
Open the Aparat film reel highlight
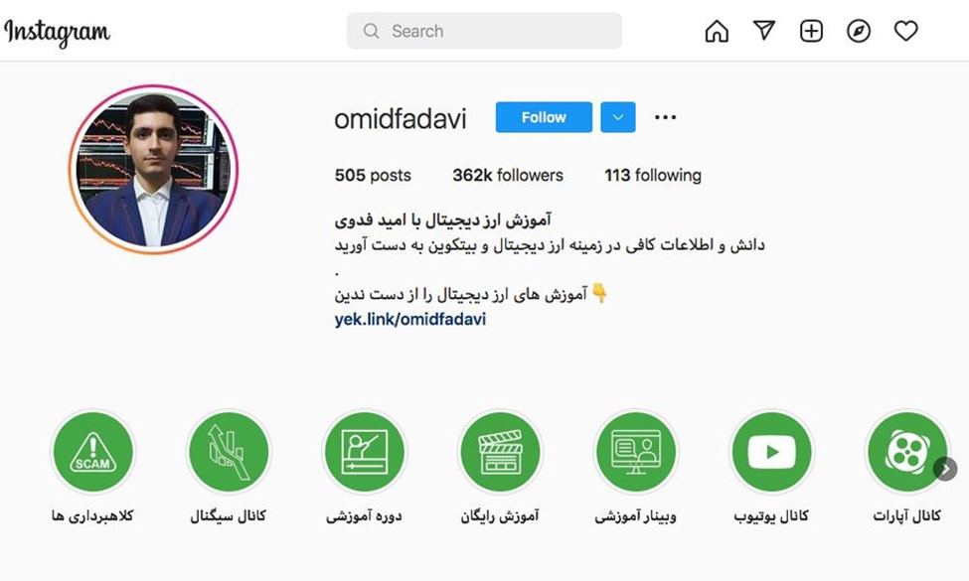(907, 452)
